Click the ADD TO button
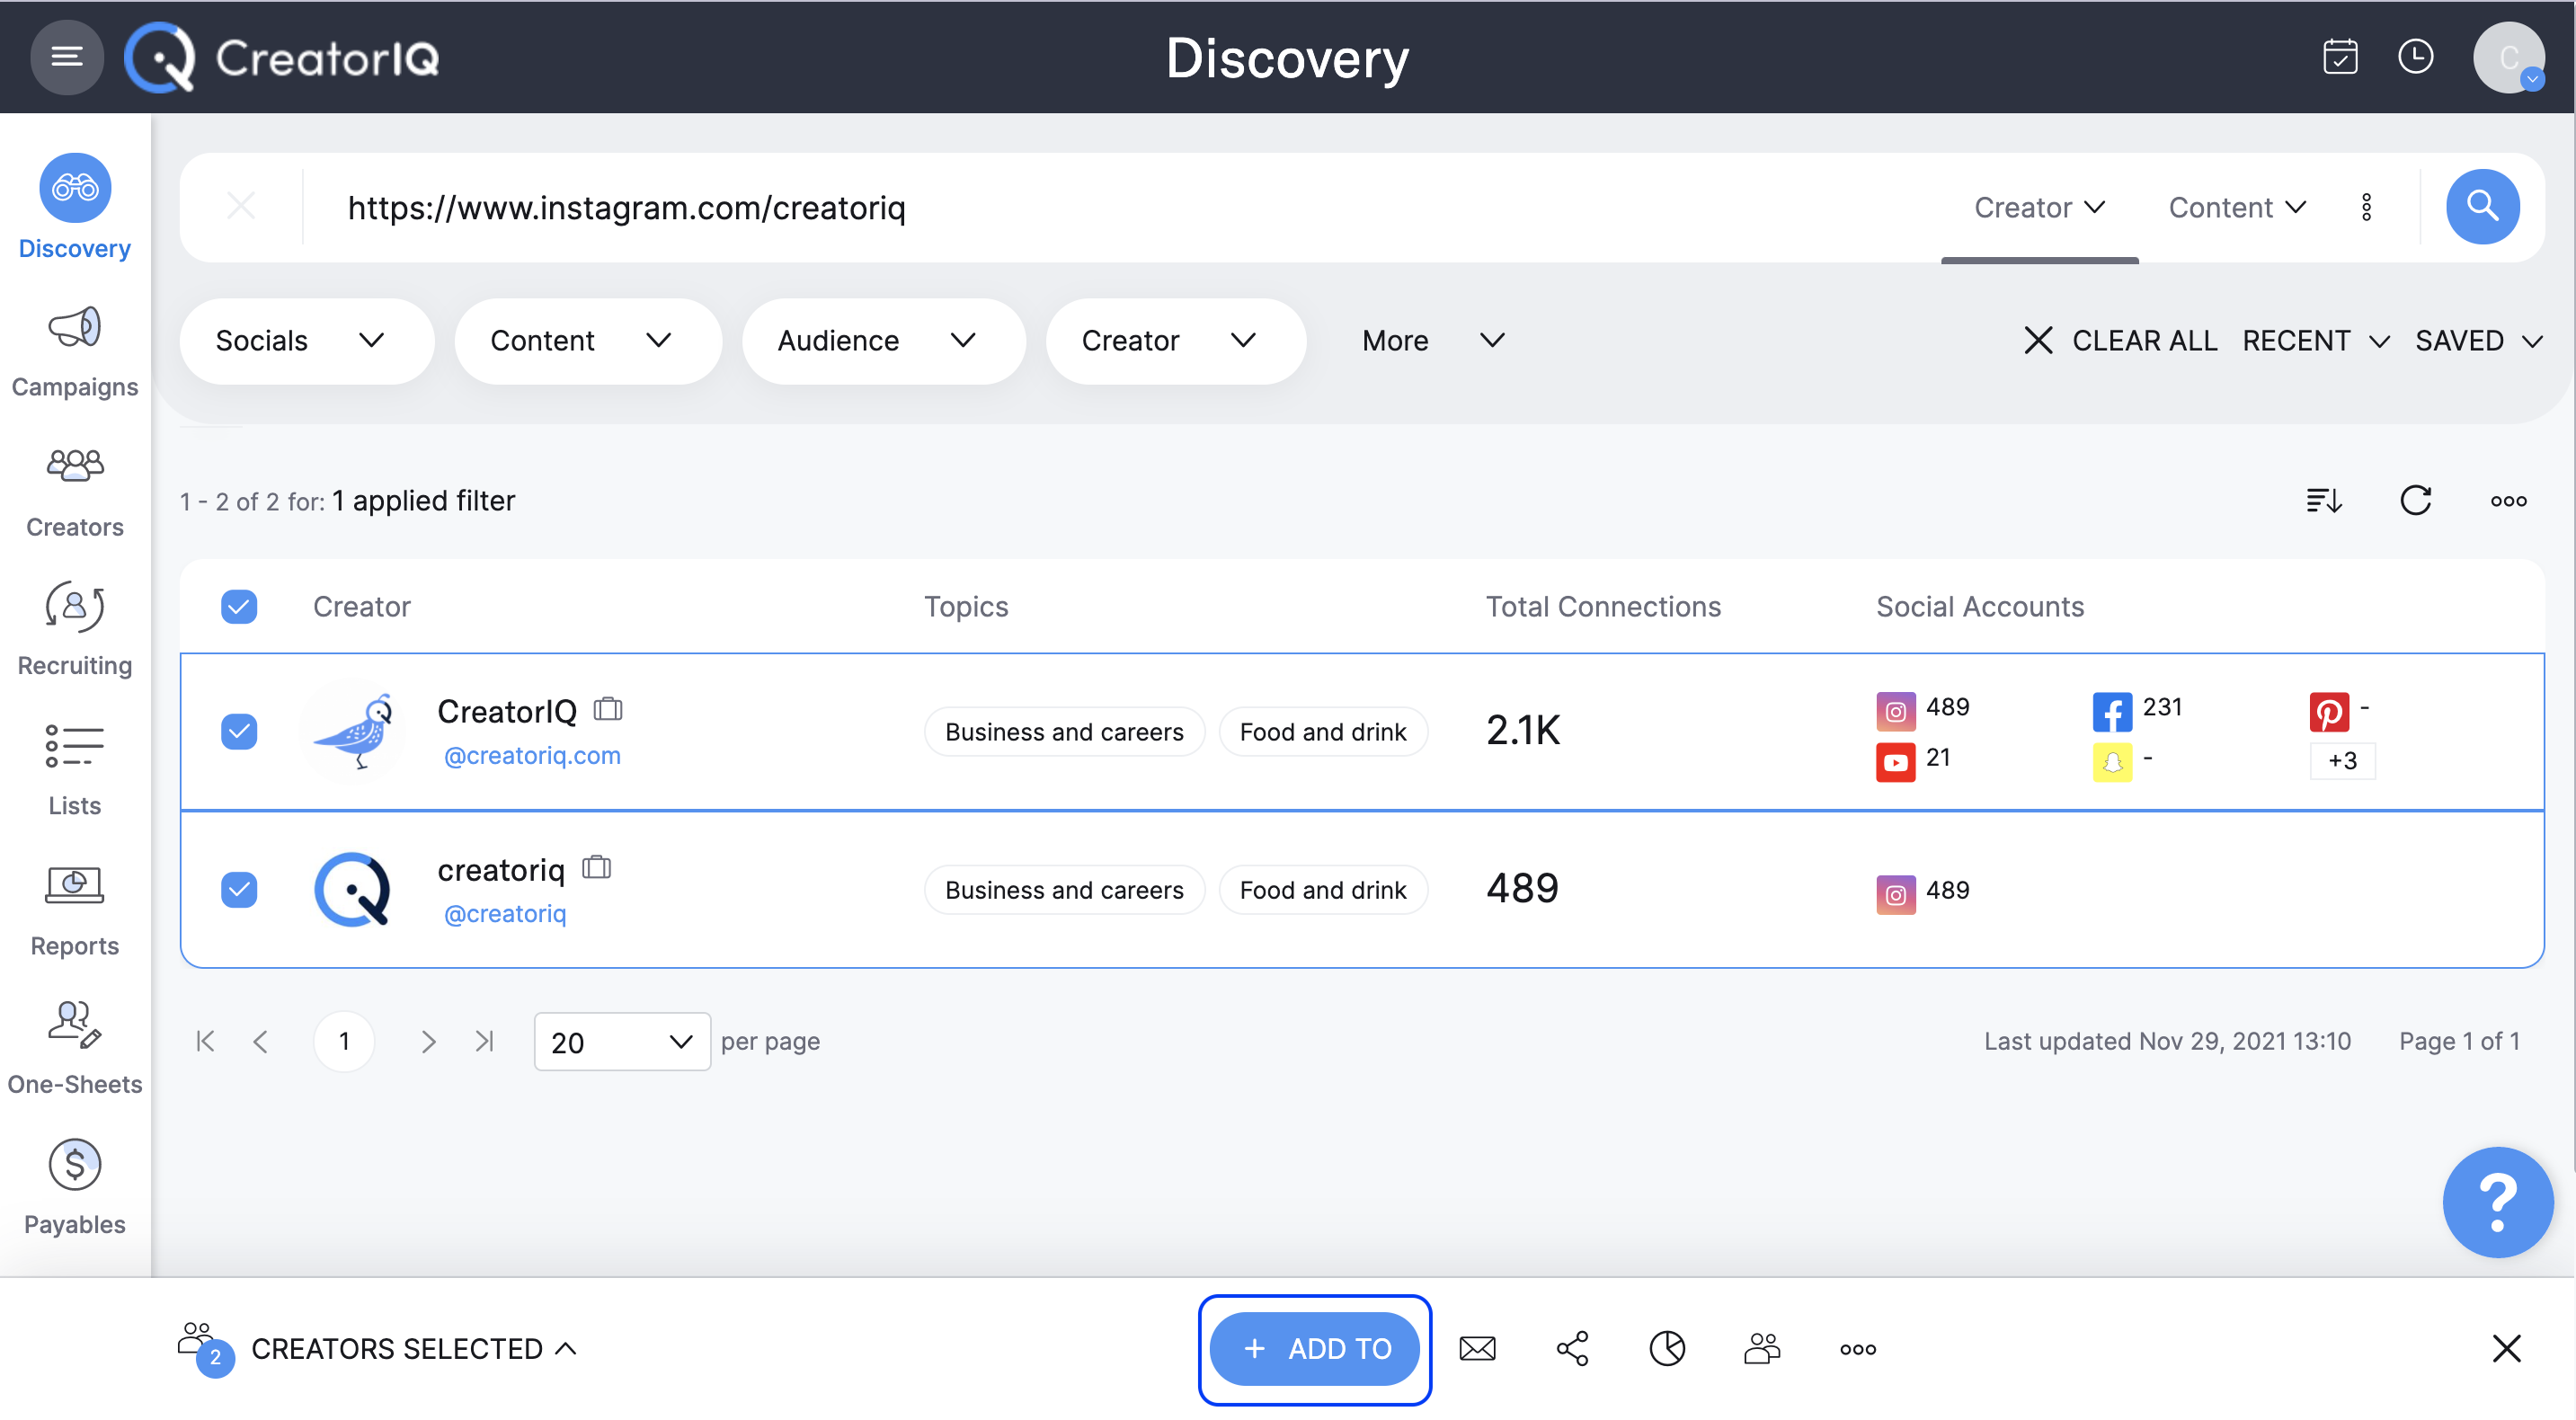The image size is (2576, 1420). tap(1314, 1348)
